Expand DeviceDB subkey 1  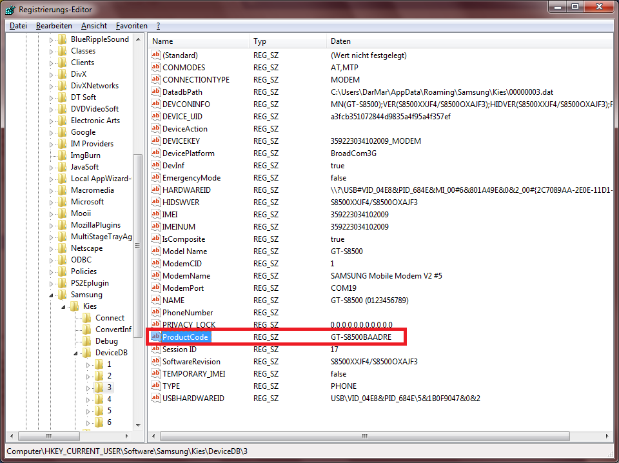coord(88,365)
